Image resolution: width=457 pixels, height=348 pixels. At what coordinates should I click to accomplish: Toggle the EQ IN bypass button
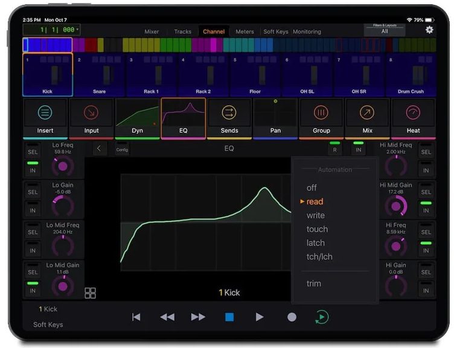coord(359,149)
